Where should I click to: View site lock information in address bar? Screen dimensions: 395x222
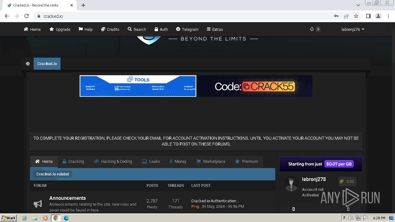coord(39,16)
